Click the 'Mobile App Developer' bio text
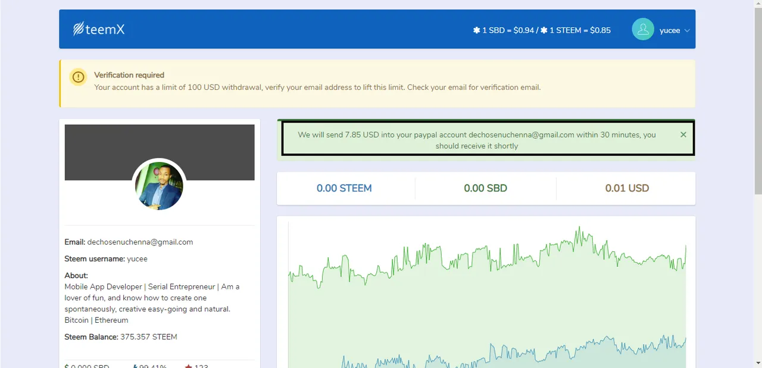The image size is (762, 368). 152,303
